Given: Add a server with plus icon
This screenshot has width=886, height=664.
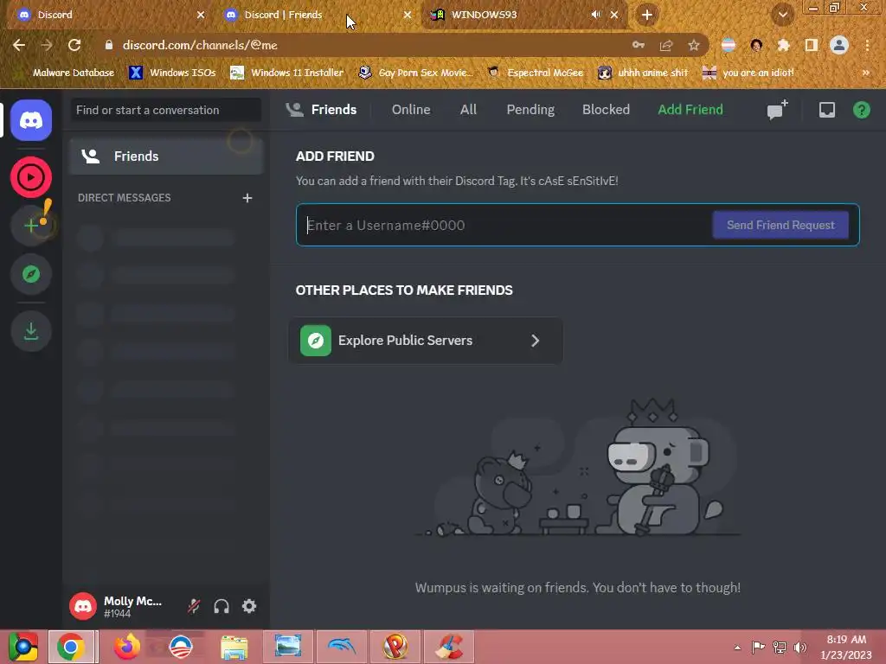Looking at the screenshot, I should click(x=31, y=226).
